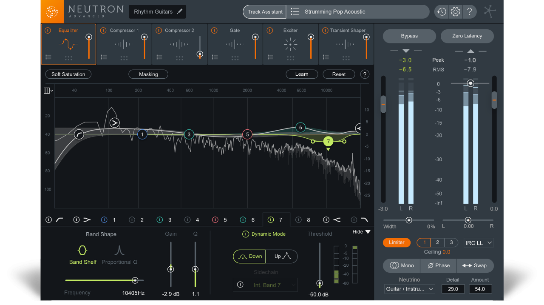This screenshot has width=544, height=305.
Task: Open the Neutrino Guitar / Instrument dropdown
Action: [410, 289]
